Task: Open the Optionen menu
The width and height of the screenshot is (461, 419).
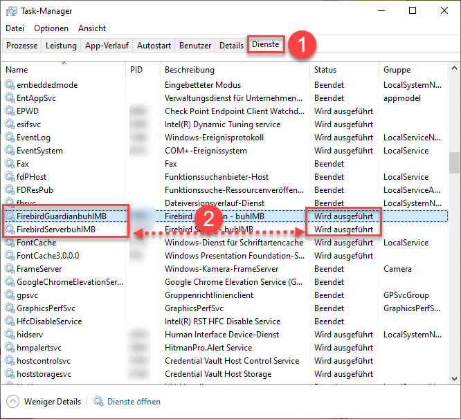Action: click(51, 28)
